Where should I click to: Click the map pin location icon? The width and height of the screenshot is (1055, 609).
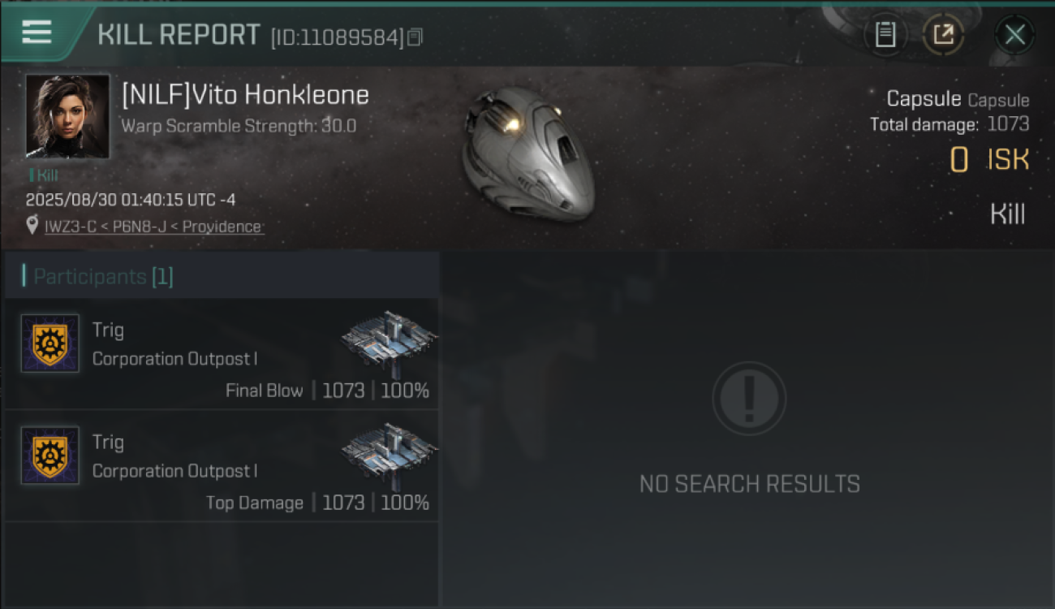click(34, 227)
